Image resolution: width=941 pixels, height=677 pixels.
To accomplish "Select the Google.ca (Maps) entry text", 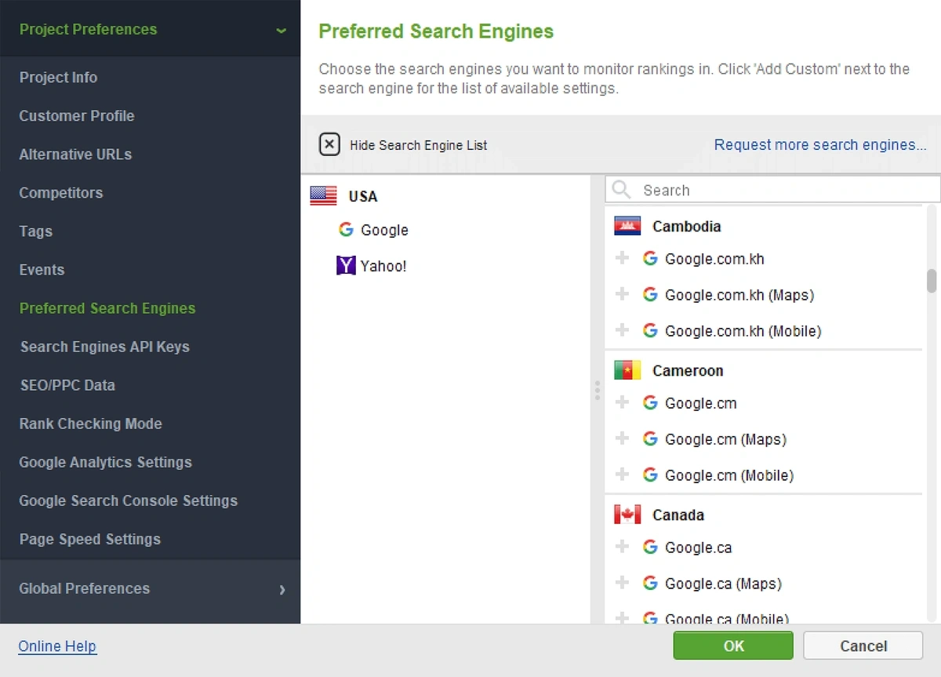I will (723, 584).
